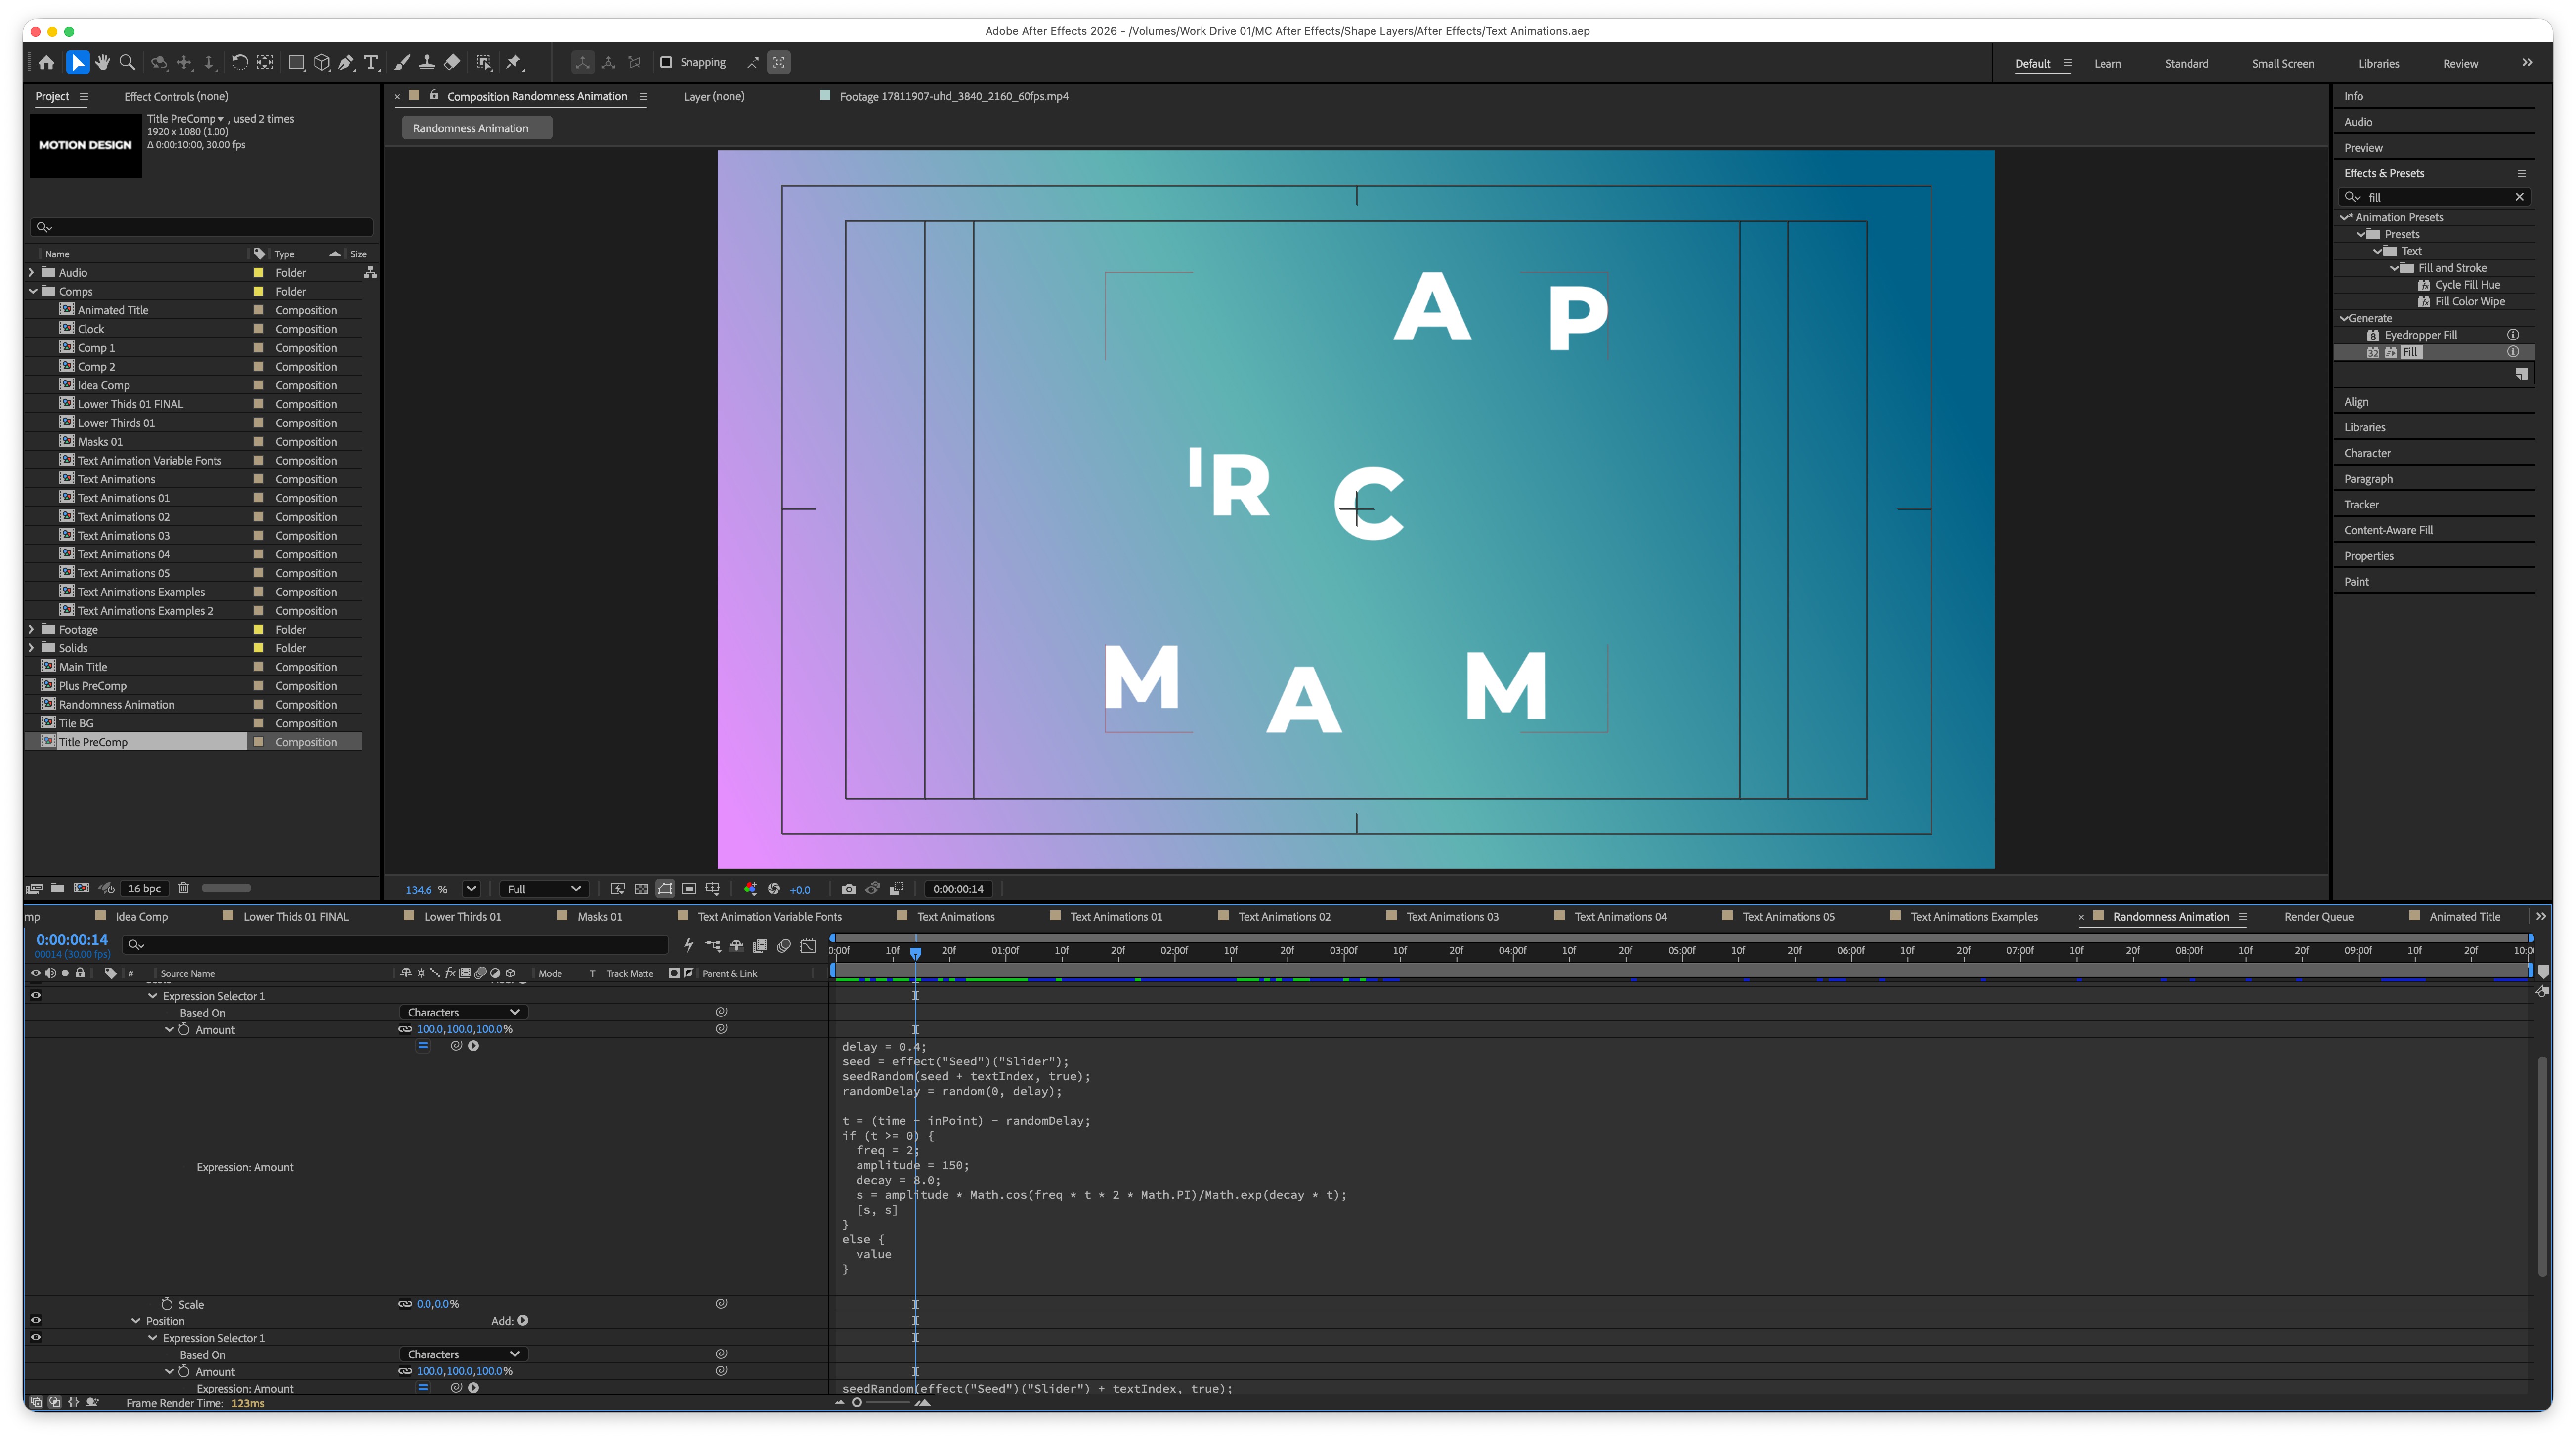The width and height of the screenshot is (2576, 1439).
Task: Click the Randomness Animation breadcrumb button
Action: pyautogui.click(x=476, y=128)
